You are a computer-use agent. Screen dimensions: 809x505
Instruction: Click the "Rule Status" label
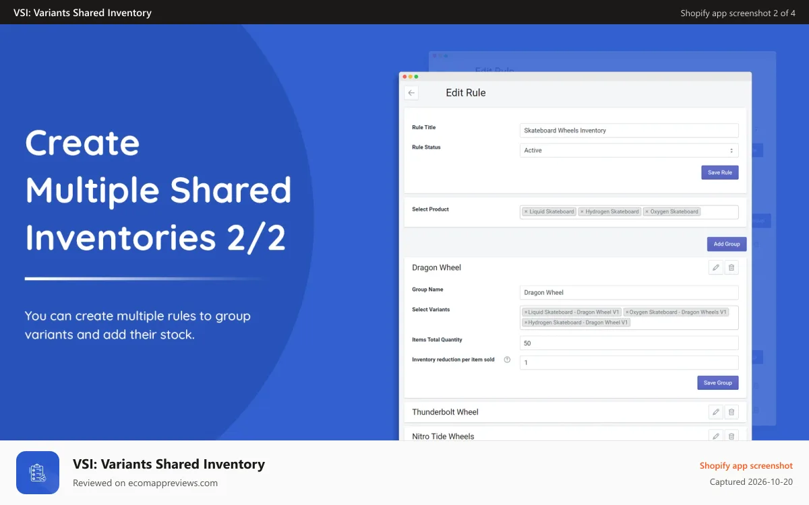coord(426,147)
